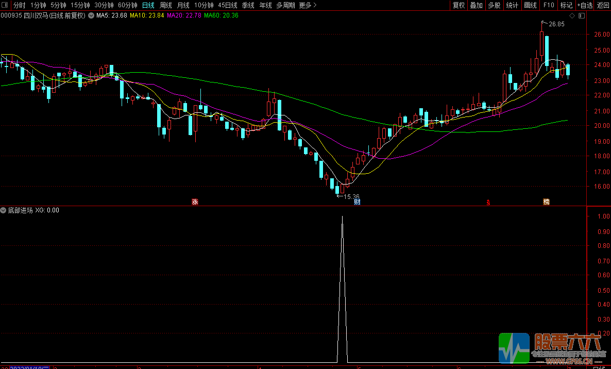
Task: Expand the 底部进场 indicator dropdown arrow
Action: 3,210
